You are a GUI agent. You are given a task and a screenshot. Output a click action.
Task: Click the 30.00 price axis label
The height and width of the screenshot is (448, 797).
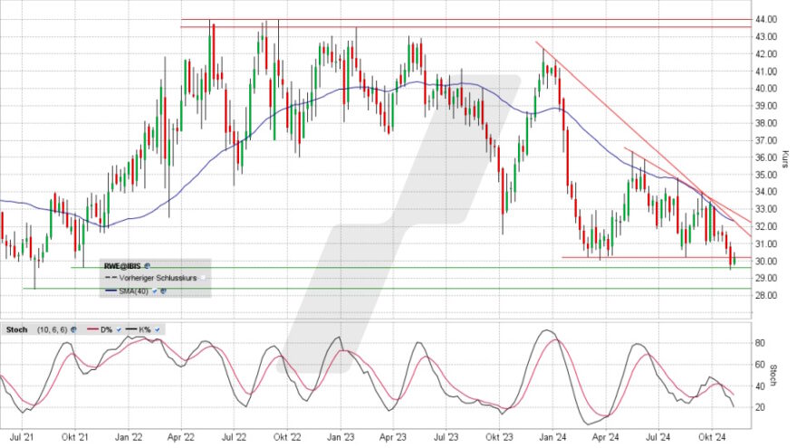pos(766,262)
